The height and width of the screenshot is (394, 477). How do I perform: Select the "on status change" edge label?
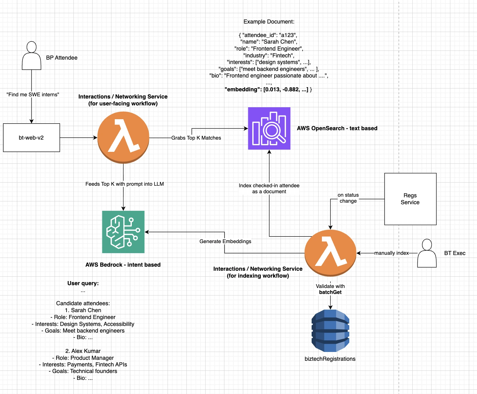tap(348, 198)
